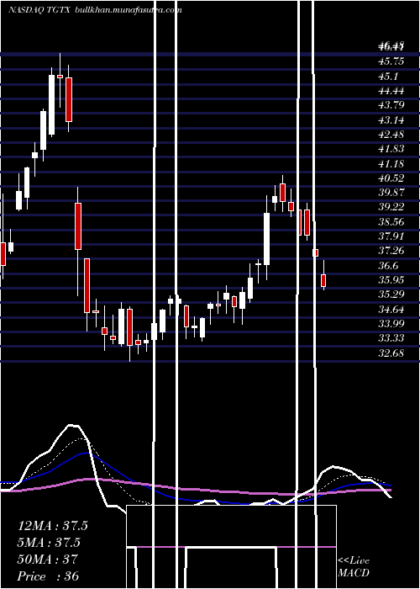Click the Live MACD label
420x589 pixels.
[354, 567]
